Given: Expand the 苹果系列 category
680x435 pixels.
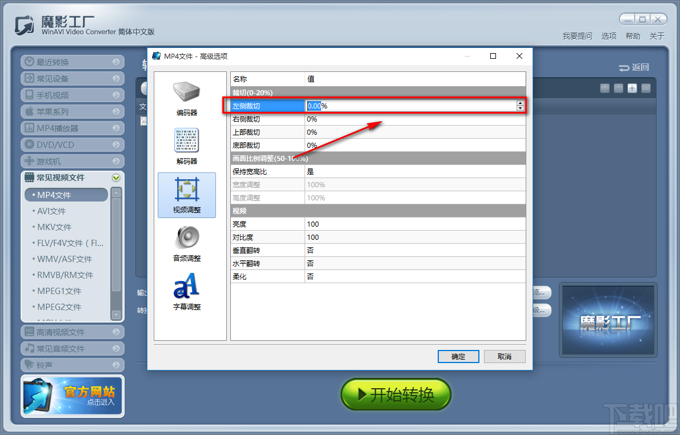Looking at the screenshot, I should coord(73,111).
